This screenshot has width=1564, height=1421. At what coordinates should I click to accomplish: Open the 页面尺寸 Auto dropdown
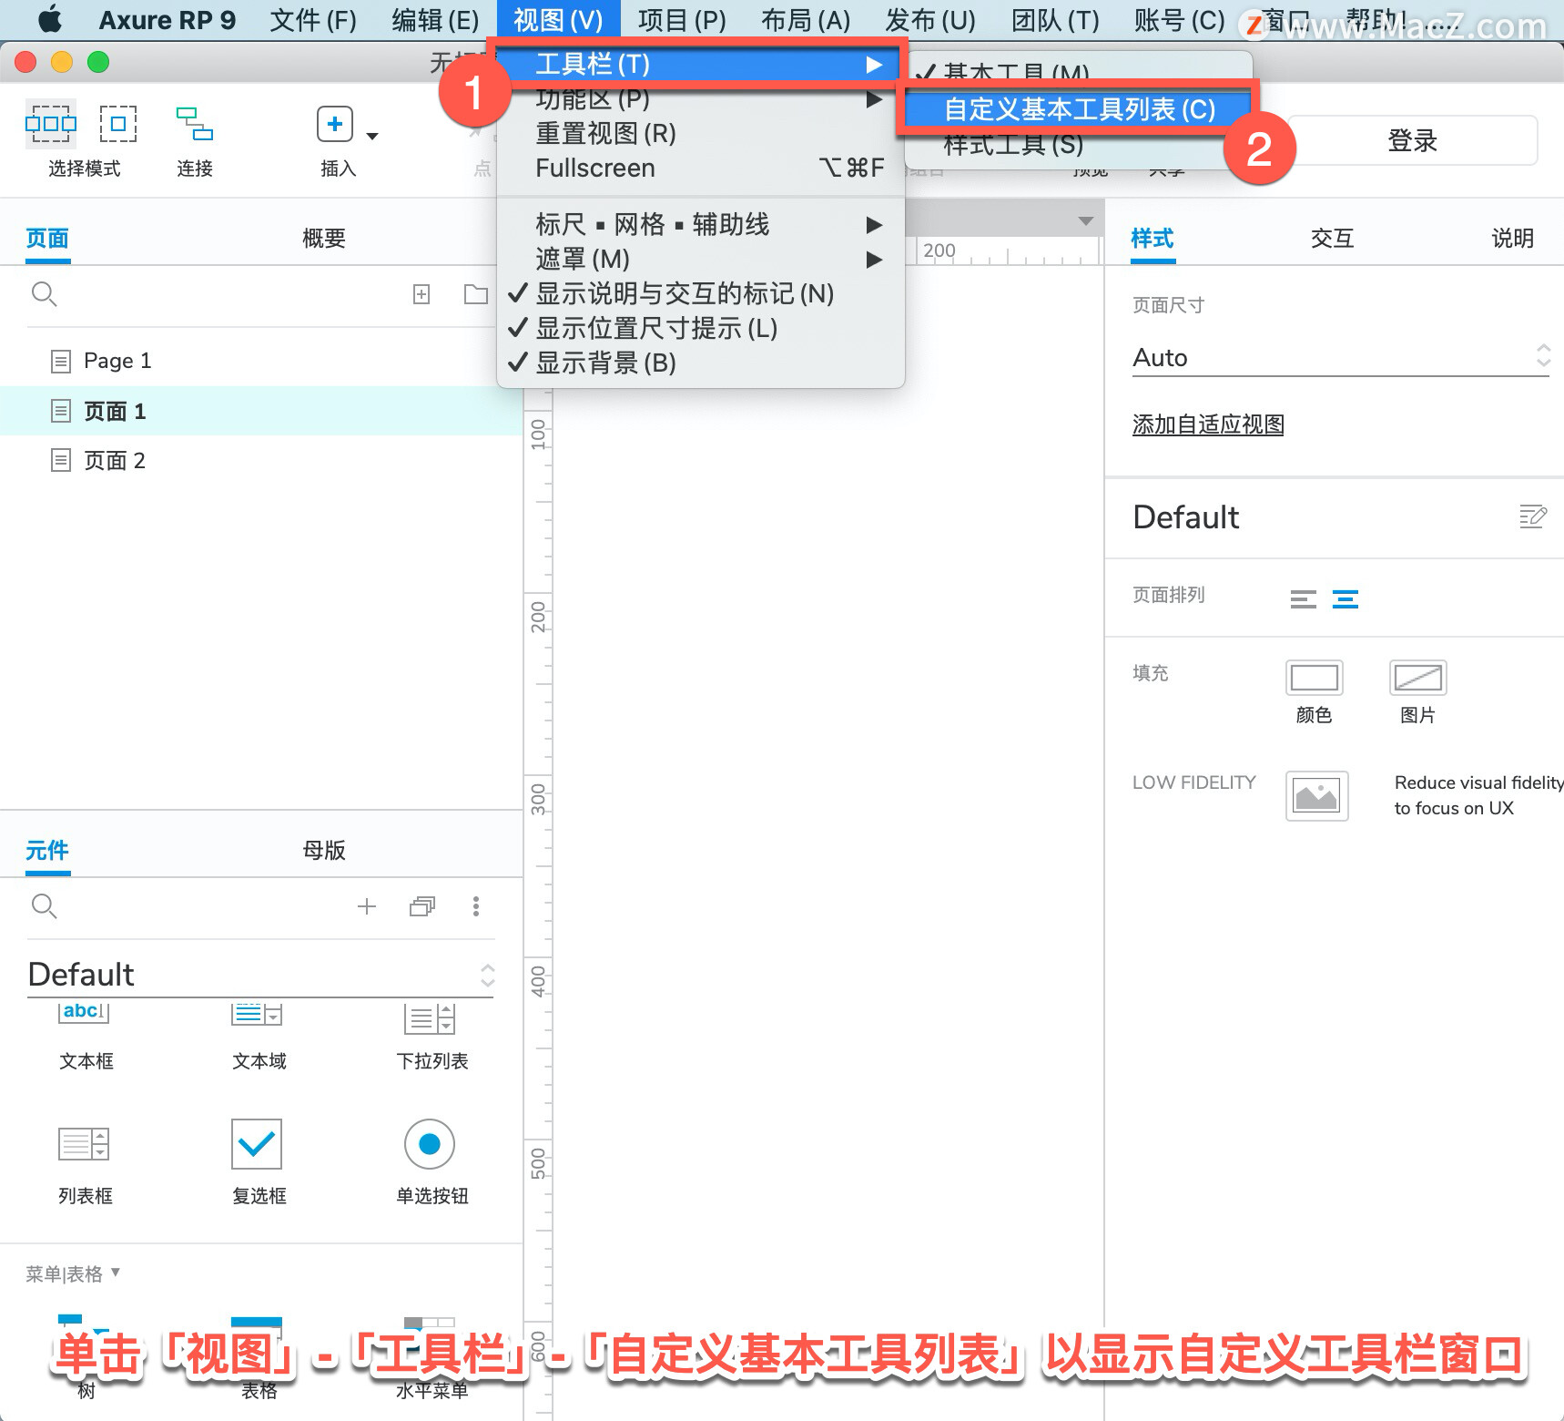(1341, 357)
